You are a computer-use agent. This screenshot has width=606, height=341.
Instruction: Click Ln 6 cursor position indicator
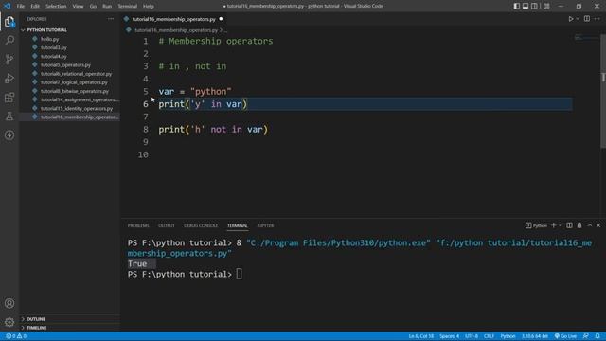[x=421, y=336]
